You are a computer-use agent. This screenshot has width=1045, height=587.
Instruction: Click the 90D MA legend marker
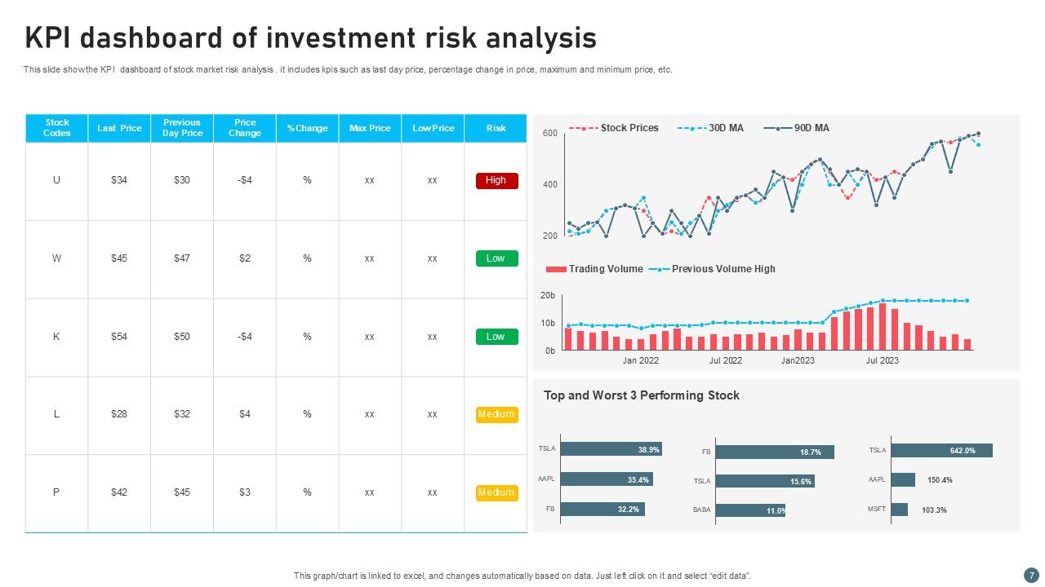(x=777, y=128)
